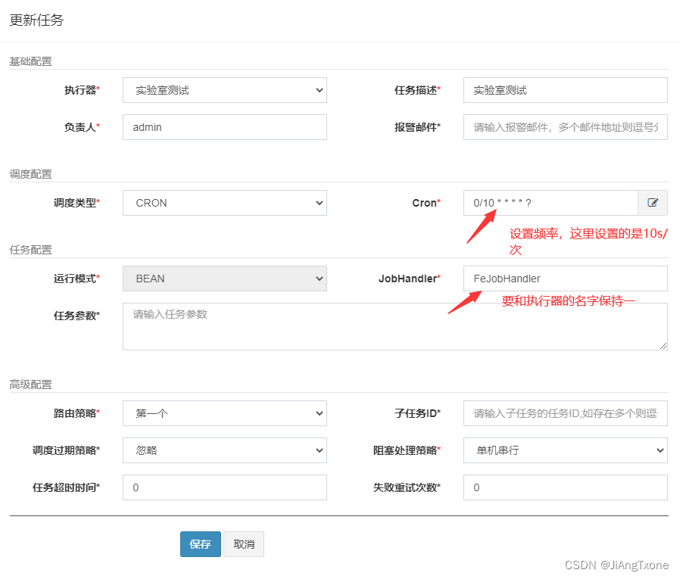680x579 pixels.
Task: Click the 调度配置 section heading
Action: pos(31,174)
